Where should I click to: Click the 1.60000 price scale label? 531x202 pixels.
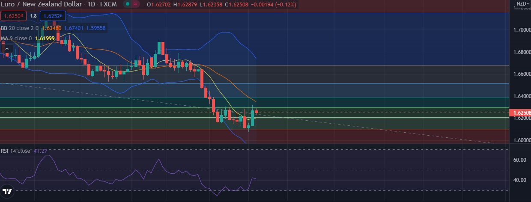522,140
